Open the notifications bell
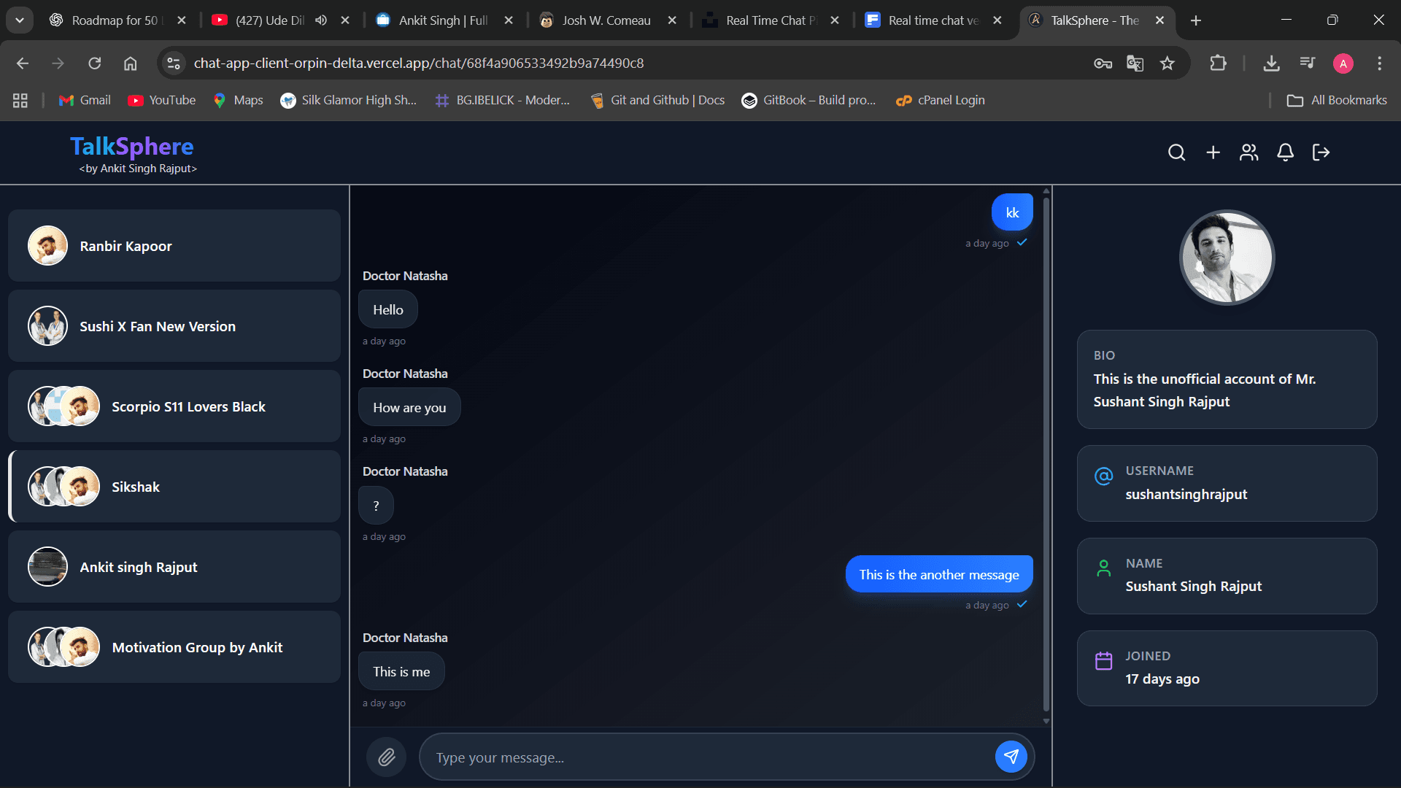This screenshot has width=1401, height=788. tap(1285, 152)
